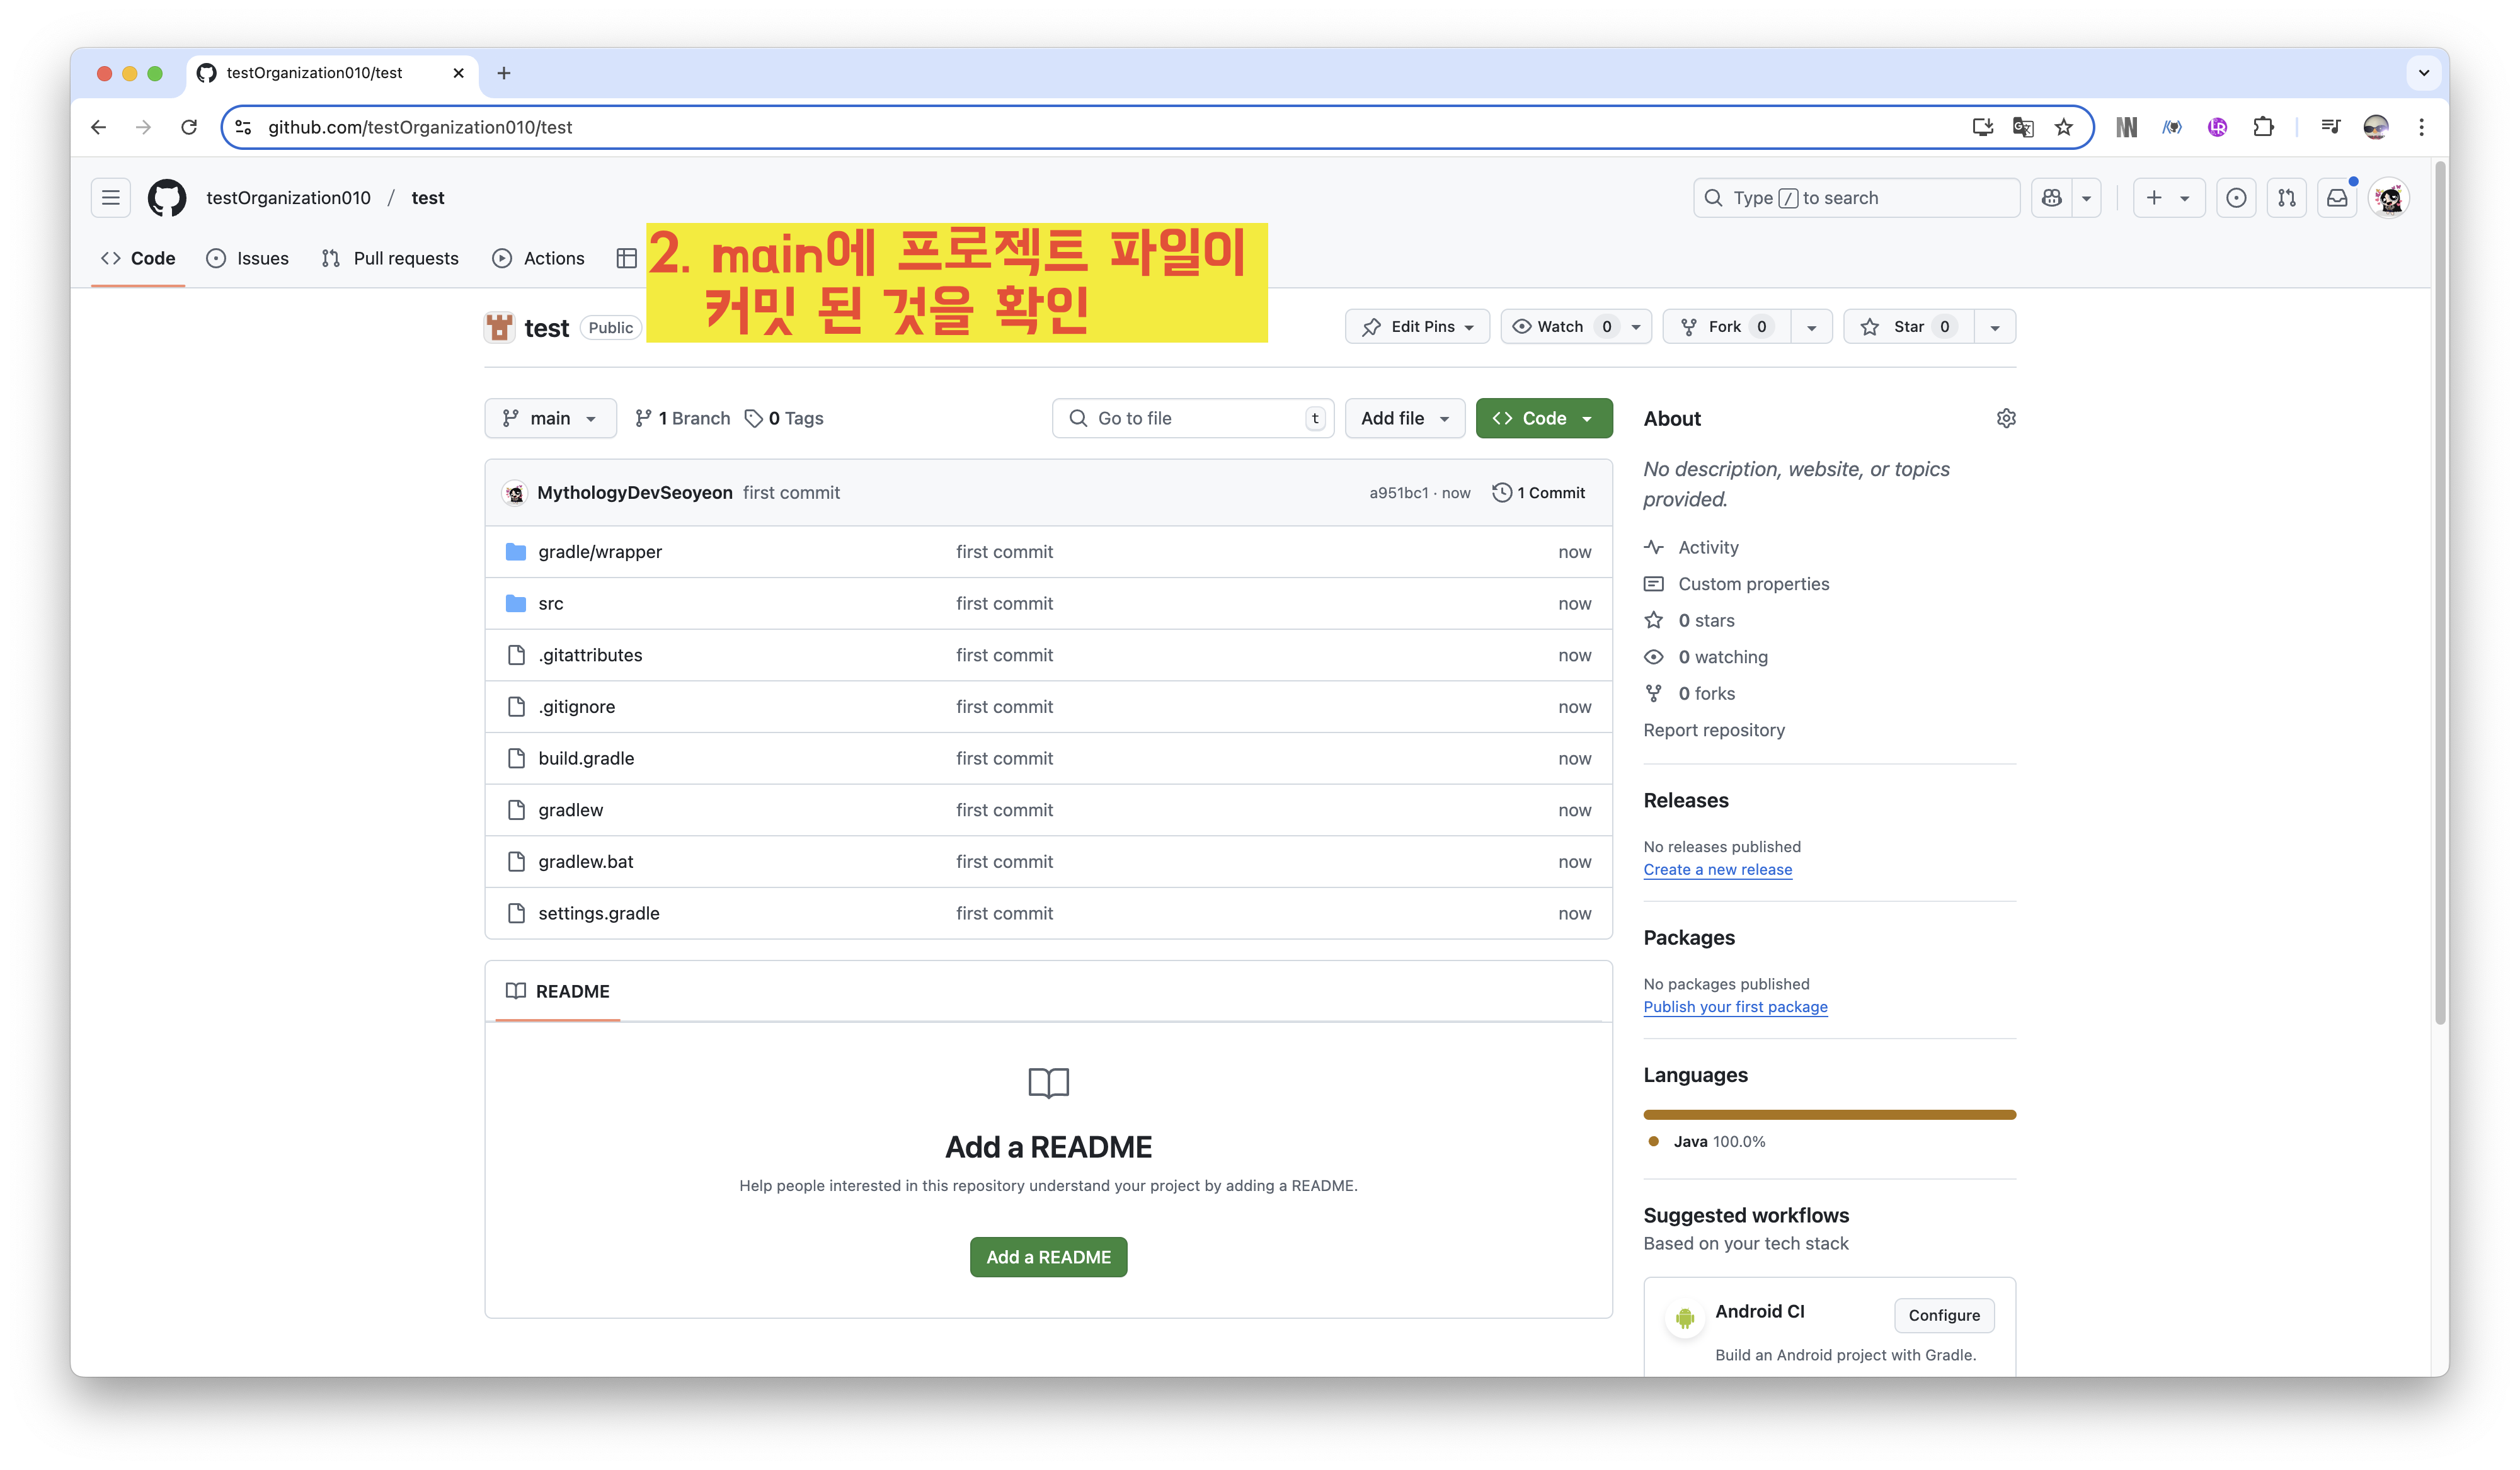Open pull requests icon in header
Viewport: 2520px width, 1470px height.
(x=2287, y=198)
